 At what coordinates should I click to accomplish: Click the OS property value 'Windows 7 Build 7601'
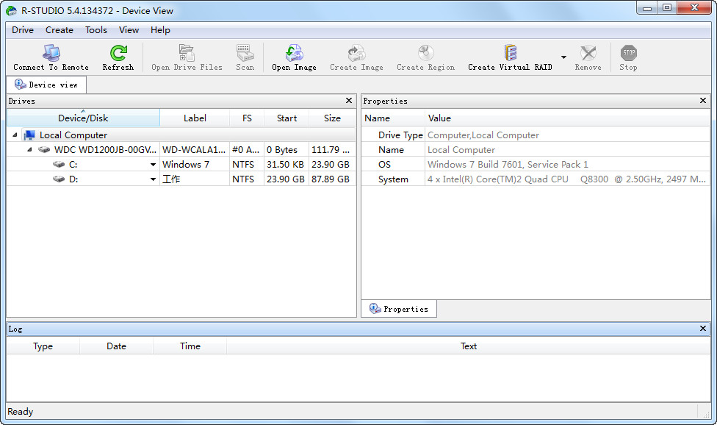(x=508, y=164)
